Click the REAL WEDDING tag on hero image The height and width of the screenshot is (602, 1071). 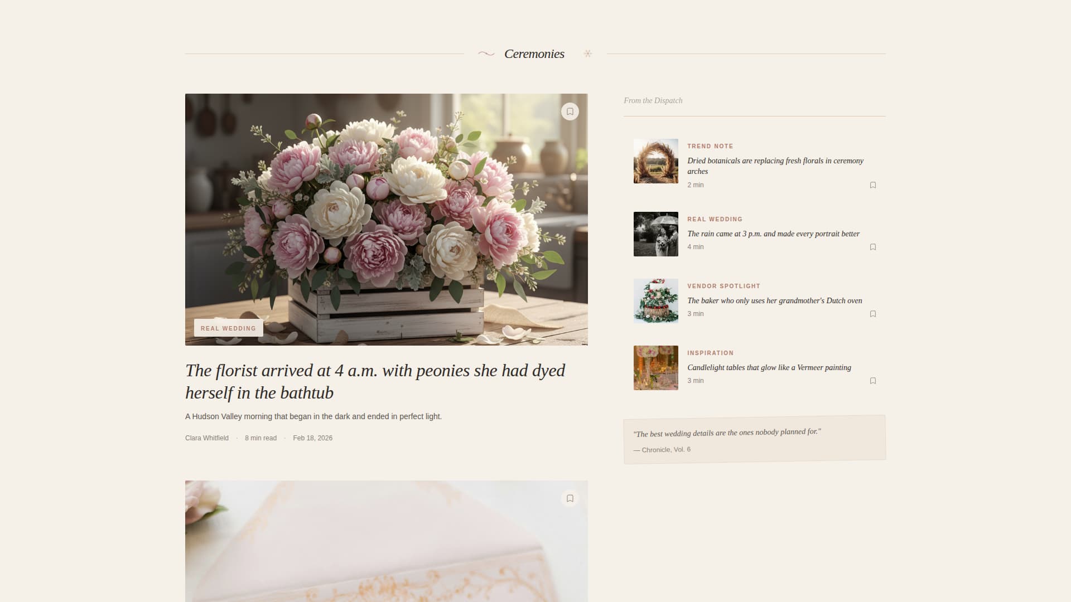click(228, 328)
